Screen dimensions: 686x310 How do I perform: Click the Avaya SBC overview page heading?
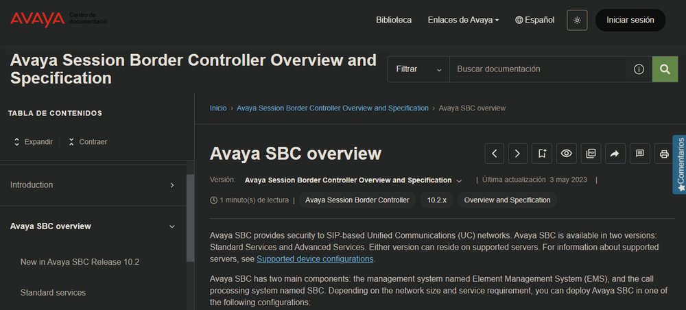(296, 154)
